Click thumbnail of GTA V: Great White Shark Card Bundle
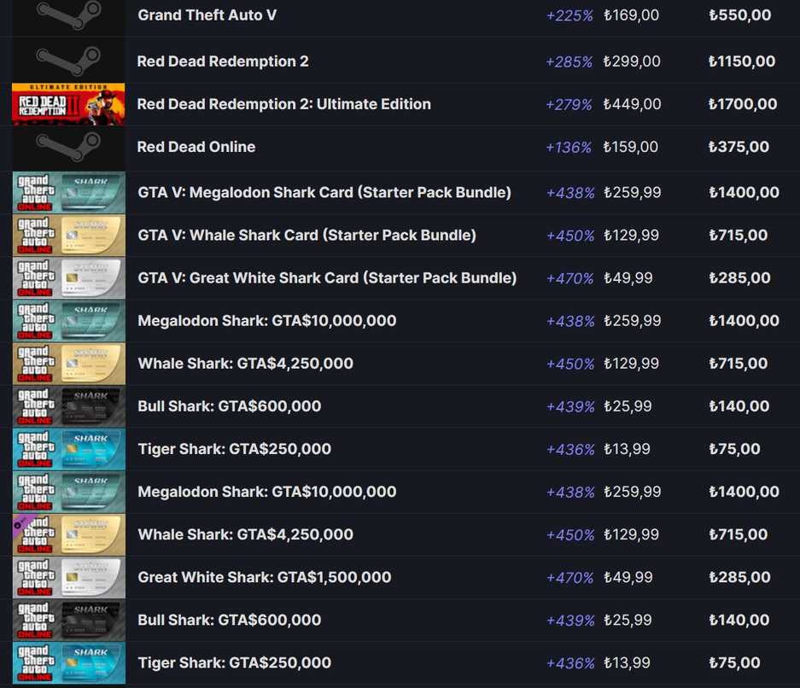 [x=69, y=278]
